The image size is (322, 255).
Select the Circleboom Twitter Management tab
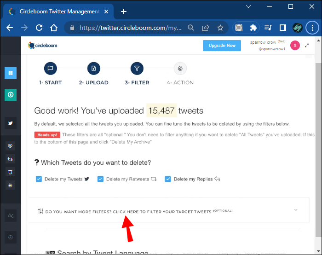coord(58,12)
